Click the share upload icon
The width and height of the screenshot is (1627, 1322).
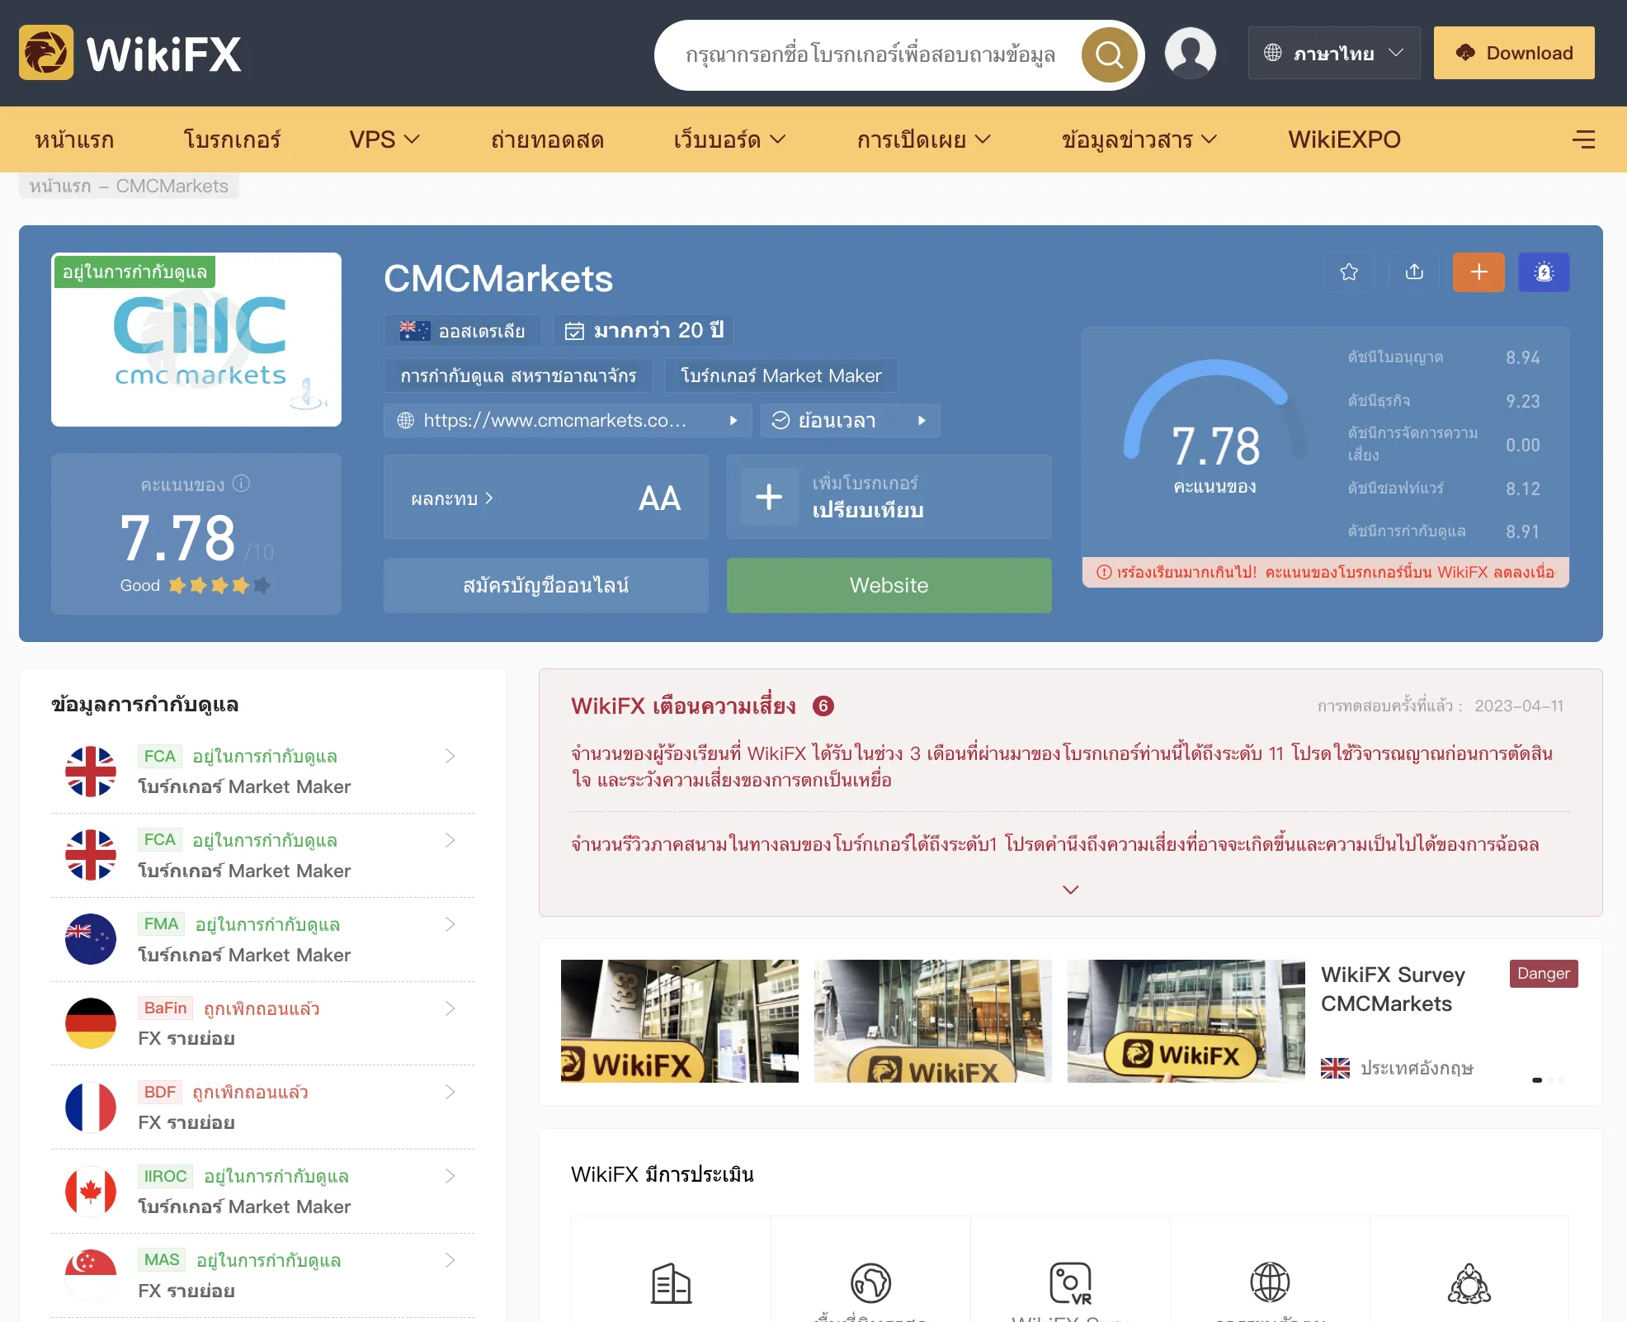1414,272
